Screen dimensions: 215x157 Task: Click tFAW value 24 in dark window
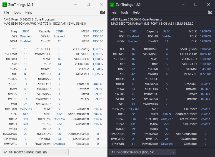pos(133,89)
